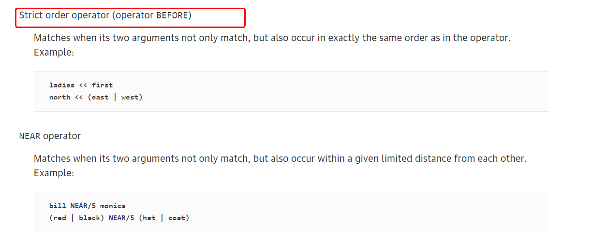Click the 'Example:' label under strict order description
The width and height of the screenshot is (608, 240).
54,52
